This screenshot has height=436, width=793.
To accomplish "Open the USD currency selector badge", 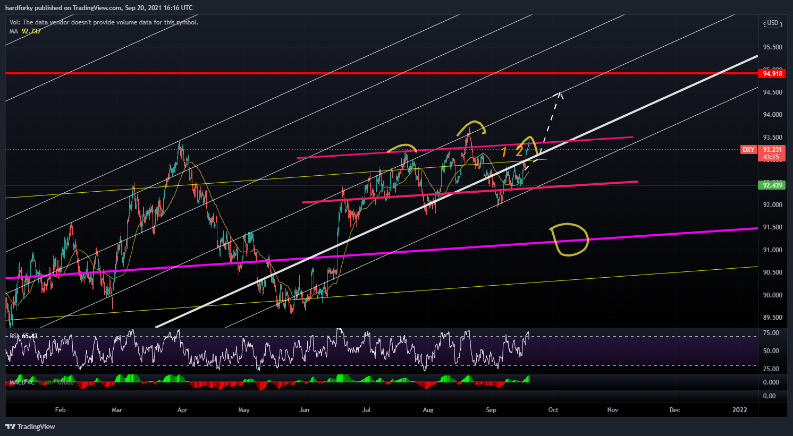I will (772, 23).
